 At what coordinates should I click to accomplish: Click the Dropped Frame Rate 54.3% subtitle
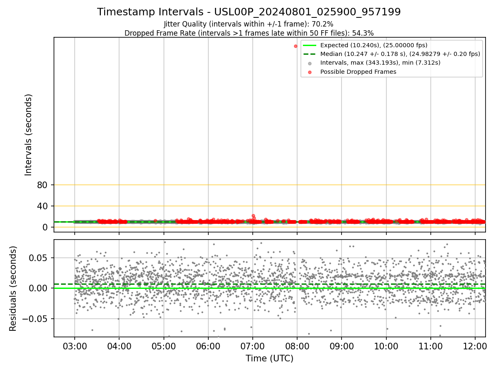249,33
